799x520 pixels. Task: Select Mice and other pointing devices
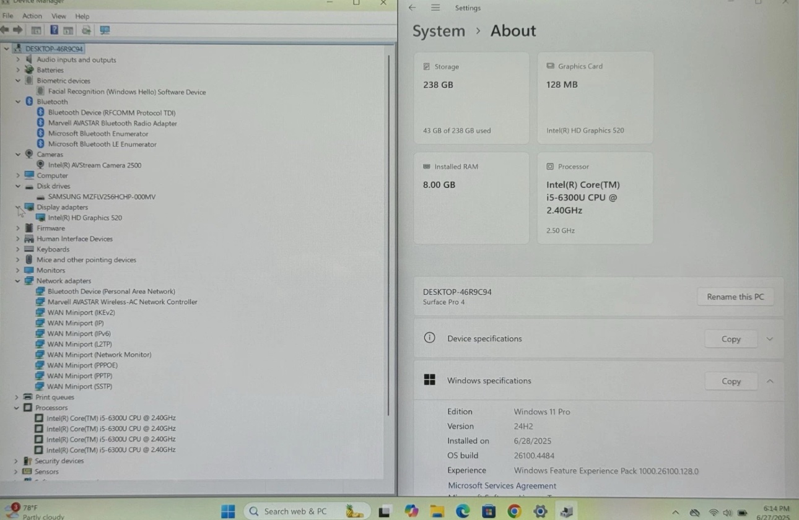pos(86,259)
